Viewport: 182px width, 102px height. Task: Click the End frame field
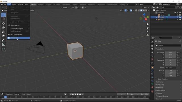click(x=144, y=94)
